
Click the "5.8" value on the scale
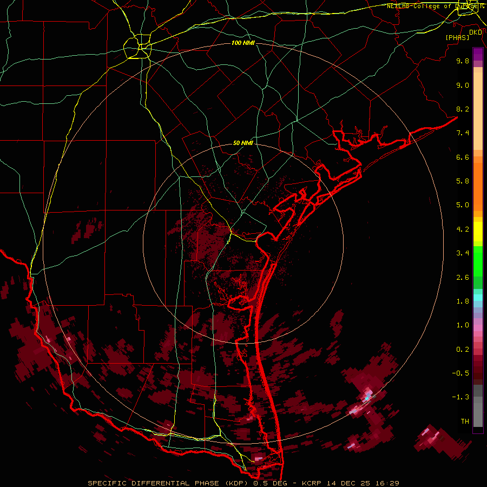coord(463,181)
